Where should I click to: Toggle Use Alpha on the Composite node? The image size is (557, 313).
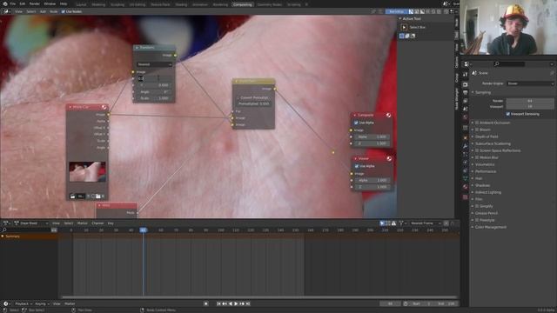pos(356,123)
